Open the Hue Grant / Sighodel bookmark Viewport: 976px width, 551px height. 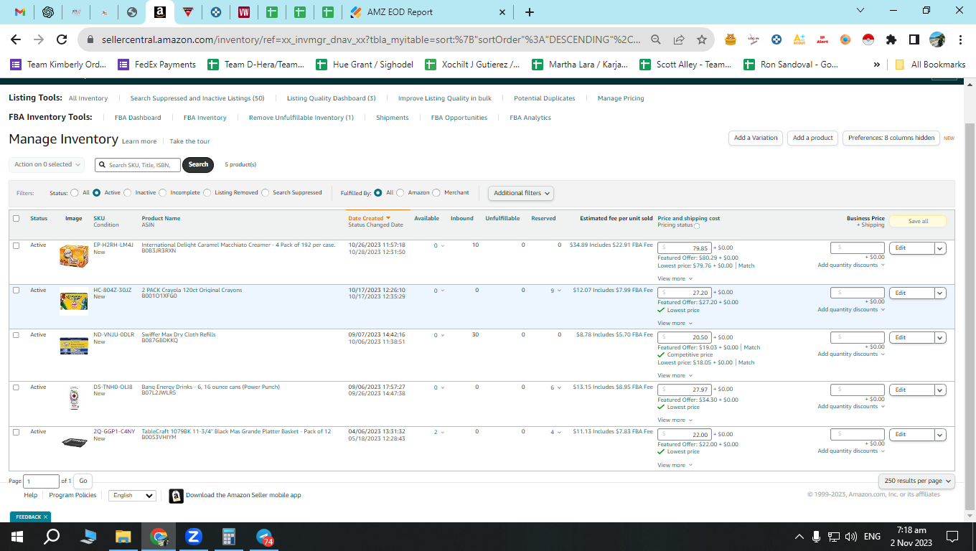(x=365, y=65)
